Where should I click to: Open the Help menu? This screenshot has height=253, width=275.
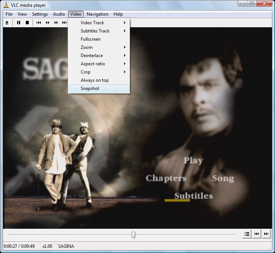point(118,14)
